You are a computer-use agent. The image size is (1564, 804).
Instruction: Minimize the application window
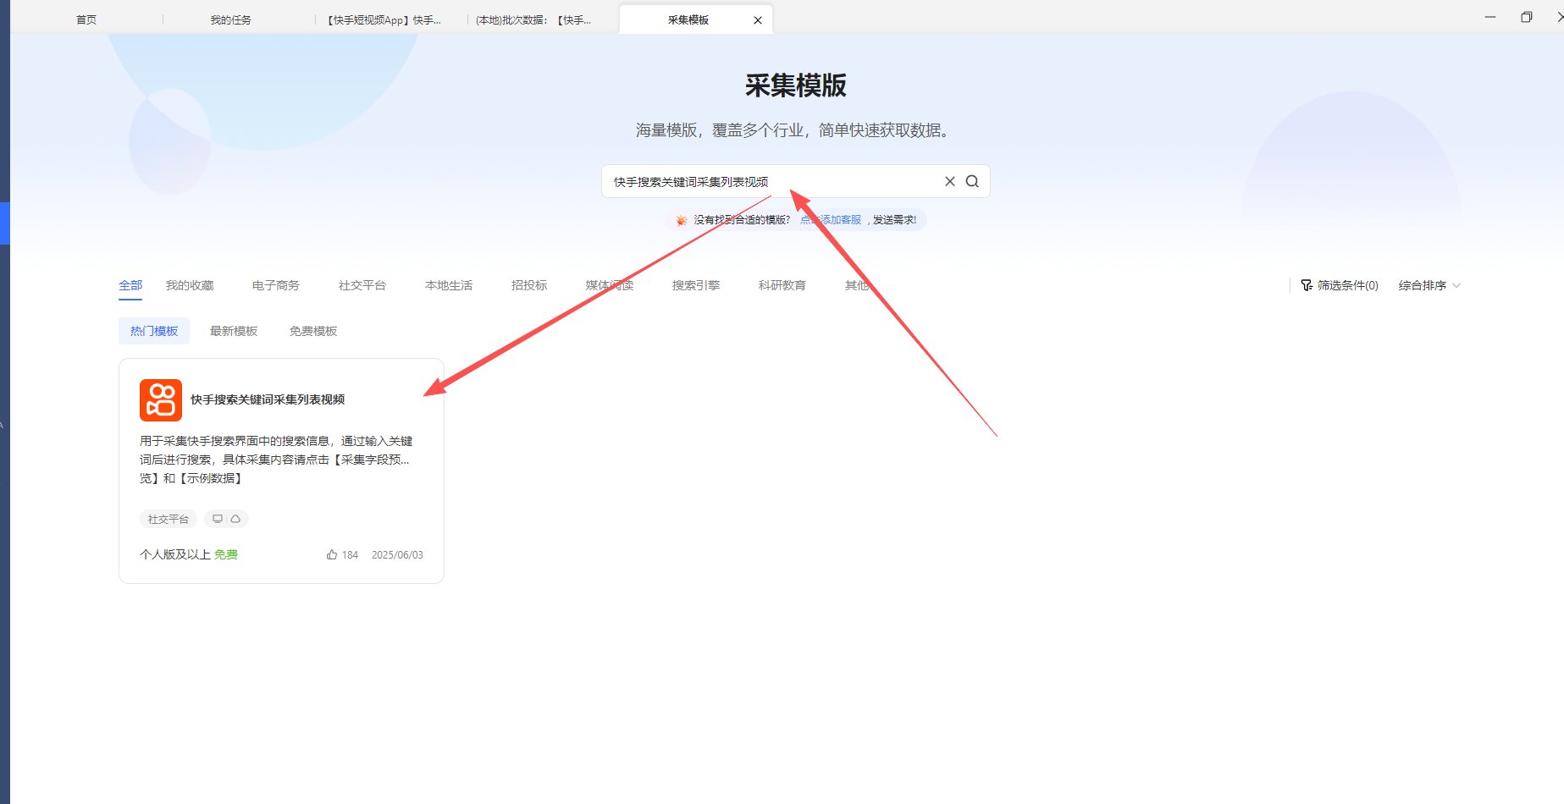pos(1490,17)
